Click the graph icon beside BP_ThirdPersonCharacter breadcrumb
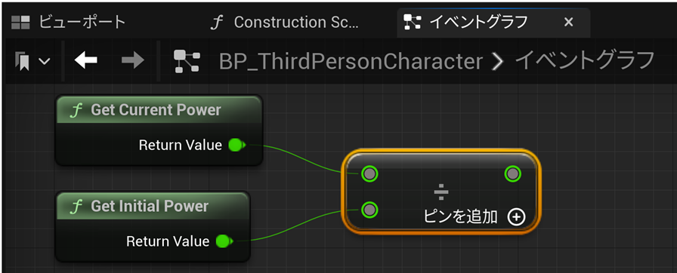This screenshot has height=273, width=677. point(187,61)
